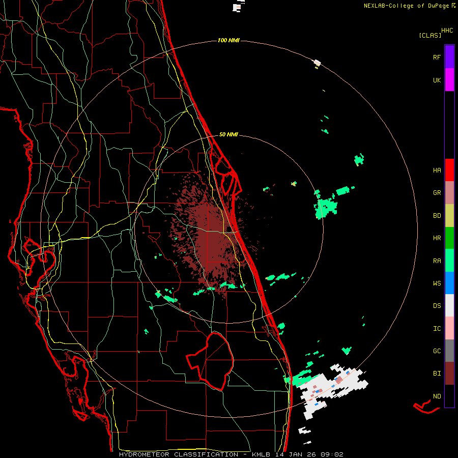Click the HA red legend swatch
Screen dimensions: 458x458
(449, 170)
